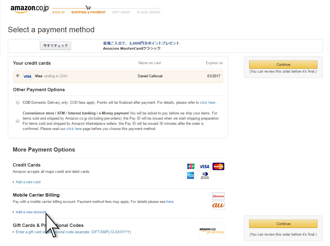
Task: Click the Amazon.co.jp logo
Action: tap(30, 9)
